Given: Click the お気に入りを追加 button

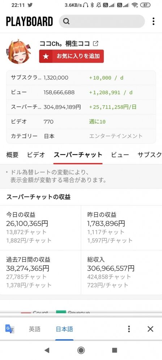Looking at the screenshot, I should [71, 56].
